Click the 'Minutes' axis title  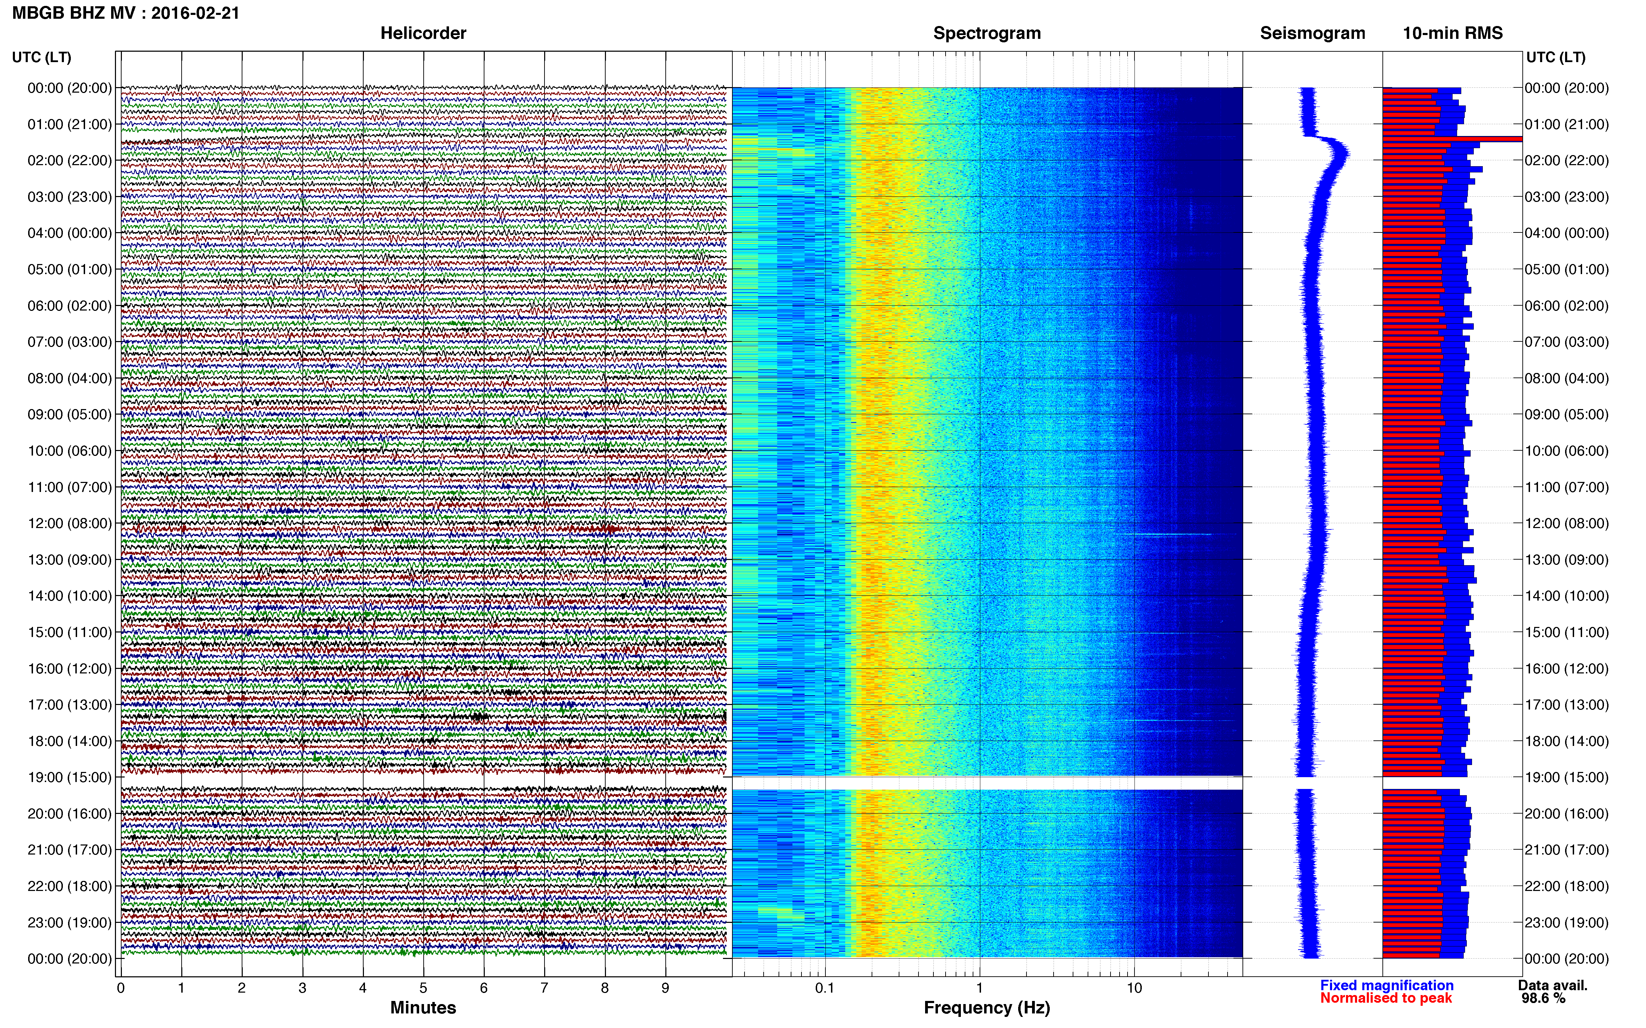(423, 1008)
